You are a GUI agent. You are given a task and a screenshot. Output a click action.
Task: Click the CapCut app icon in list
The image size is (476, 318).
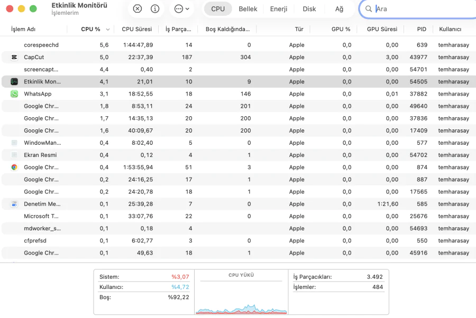click(x=14, y=57)
